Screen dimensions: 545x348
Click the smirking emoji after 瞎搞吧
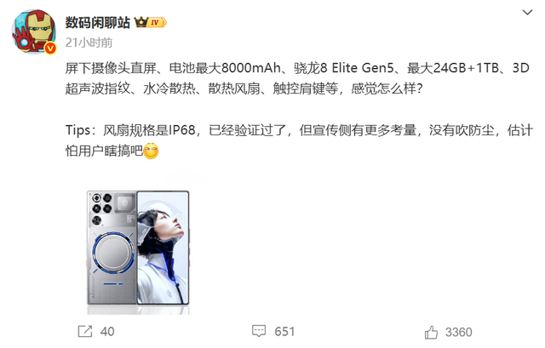click(151, 151)
